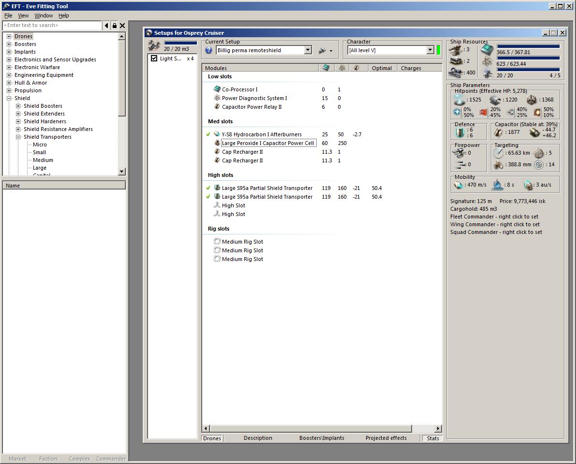Click the powergrid column header icon
The height and width of the screenshot is (464, 576).
tap(342, 68)
